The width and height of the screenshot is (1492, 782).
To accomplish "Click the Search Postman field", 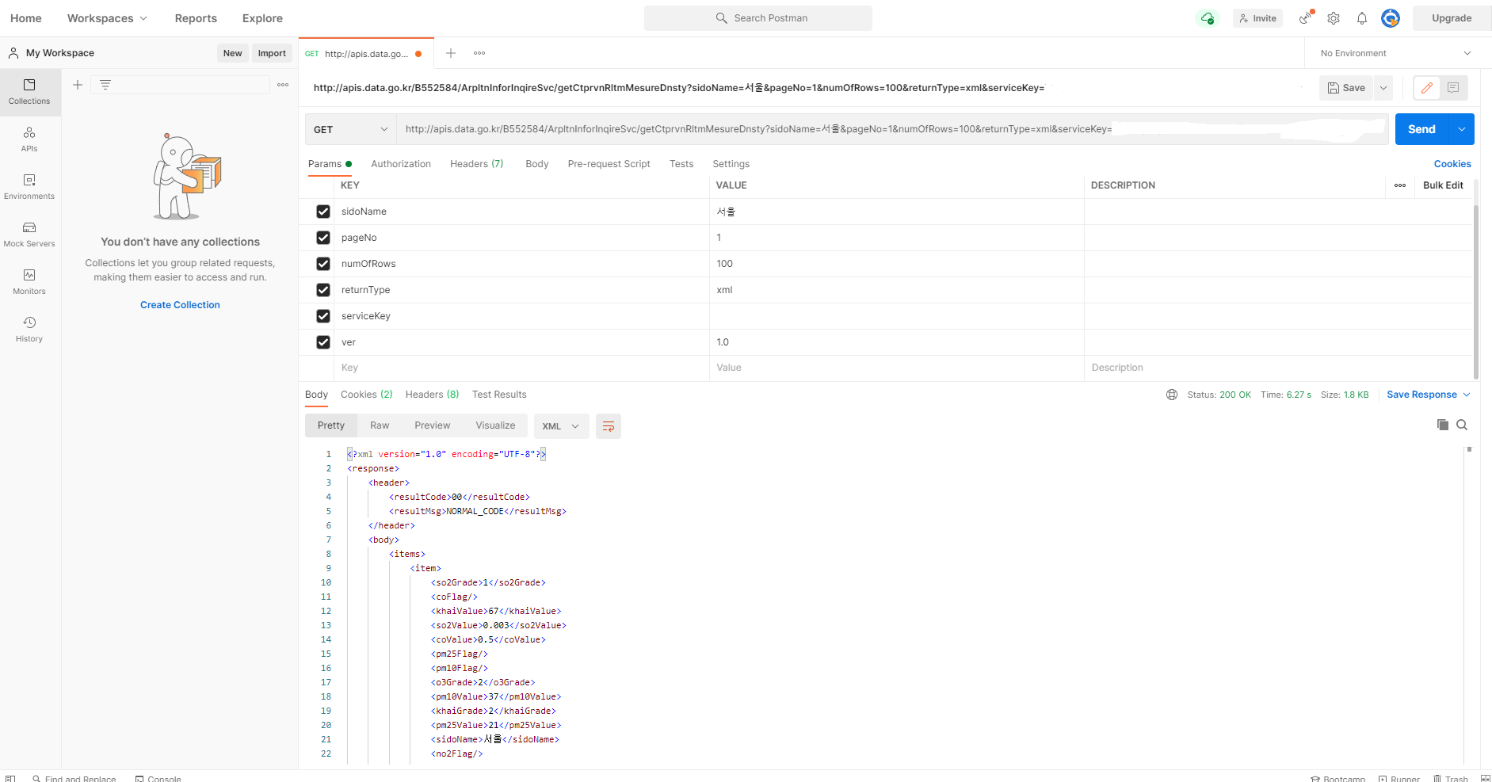I will pyautogui.click(x=758, y=18).
